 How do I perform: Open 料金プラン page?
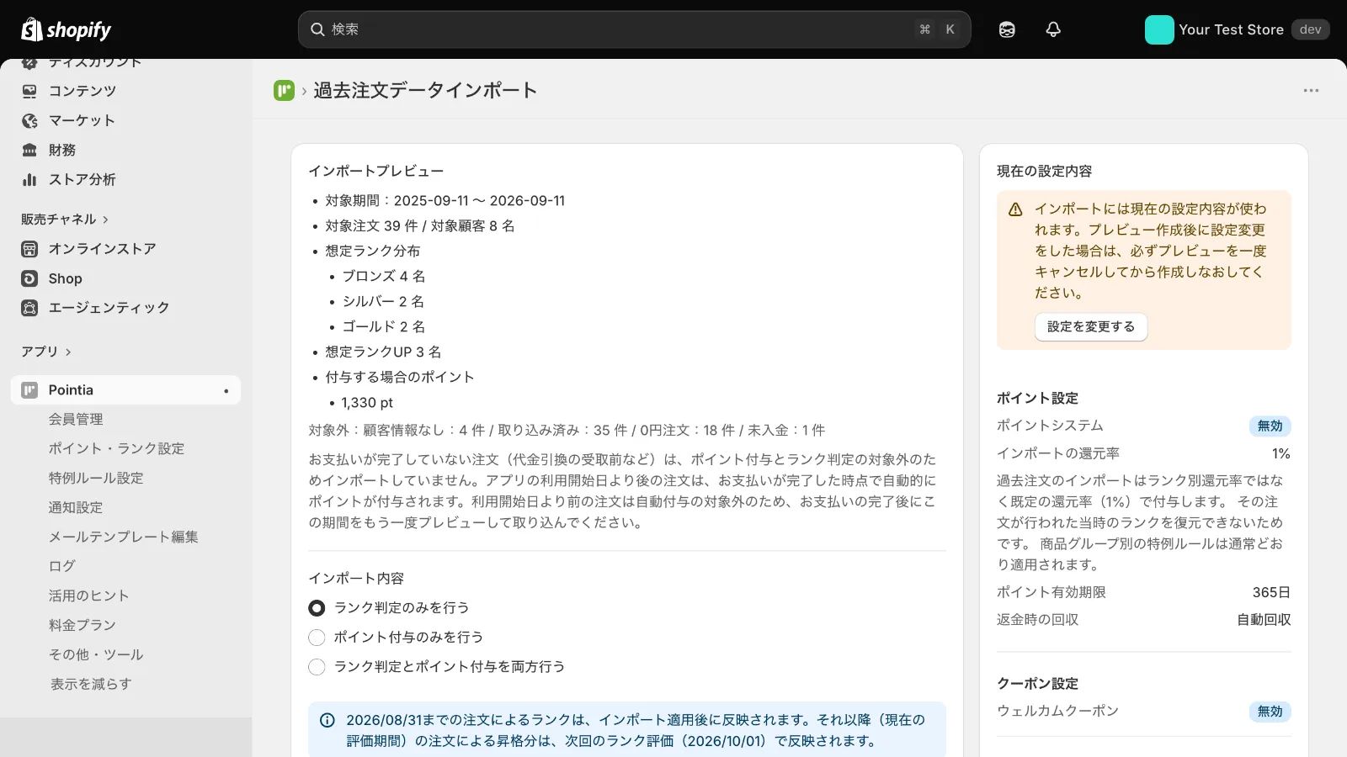(83, 625)
